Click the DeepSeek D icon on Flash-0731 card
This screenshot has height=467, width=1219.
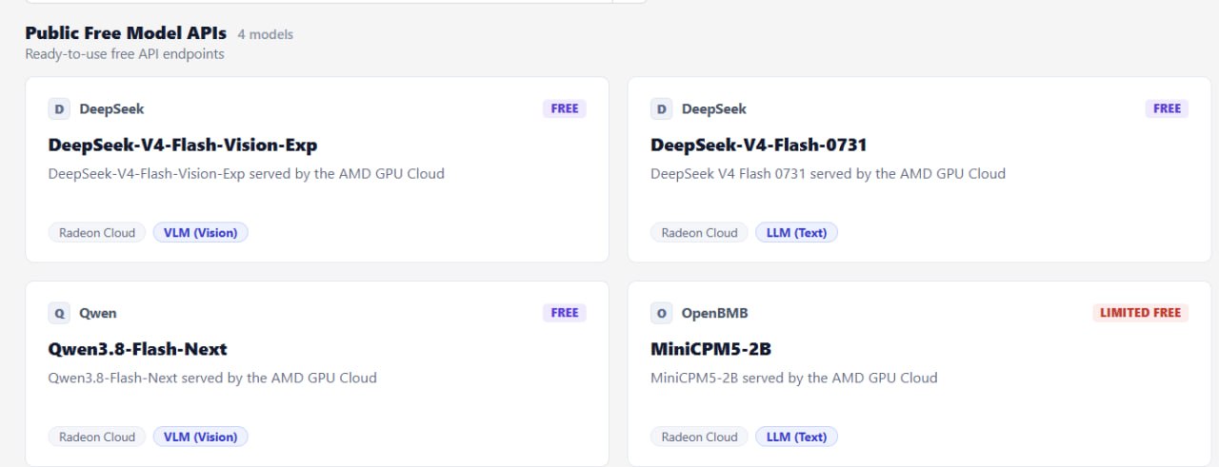click(x=662, y=109)
